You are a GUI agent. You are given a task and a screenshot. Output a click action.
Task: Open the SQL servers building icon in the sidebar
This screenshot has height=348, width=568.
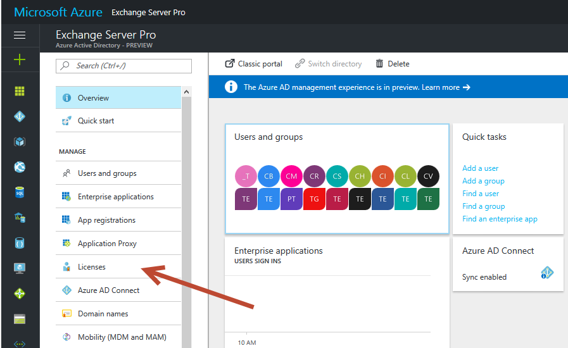tap(20, 218)
